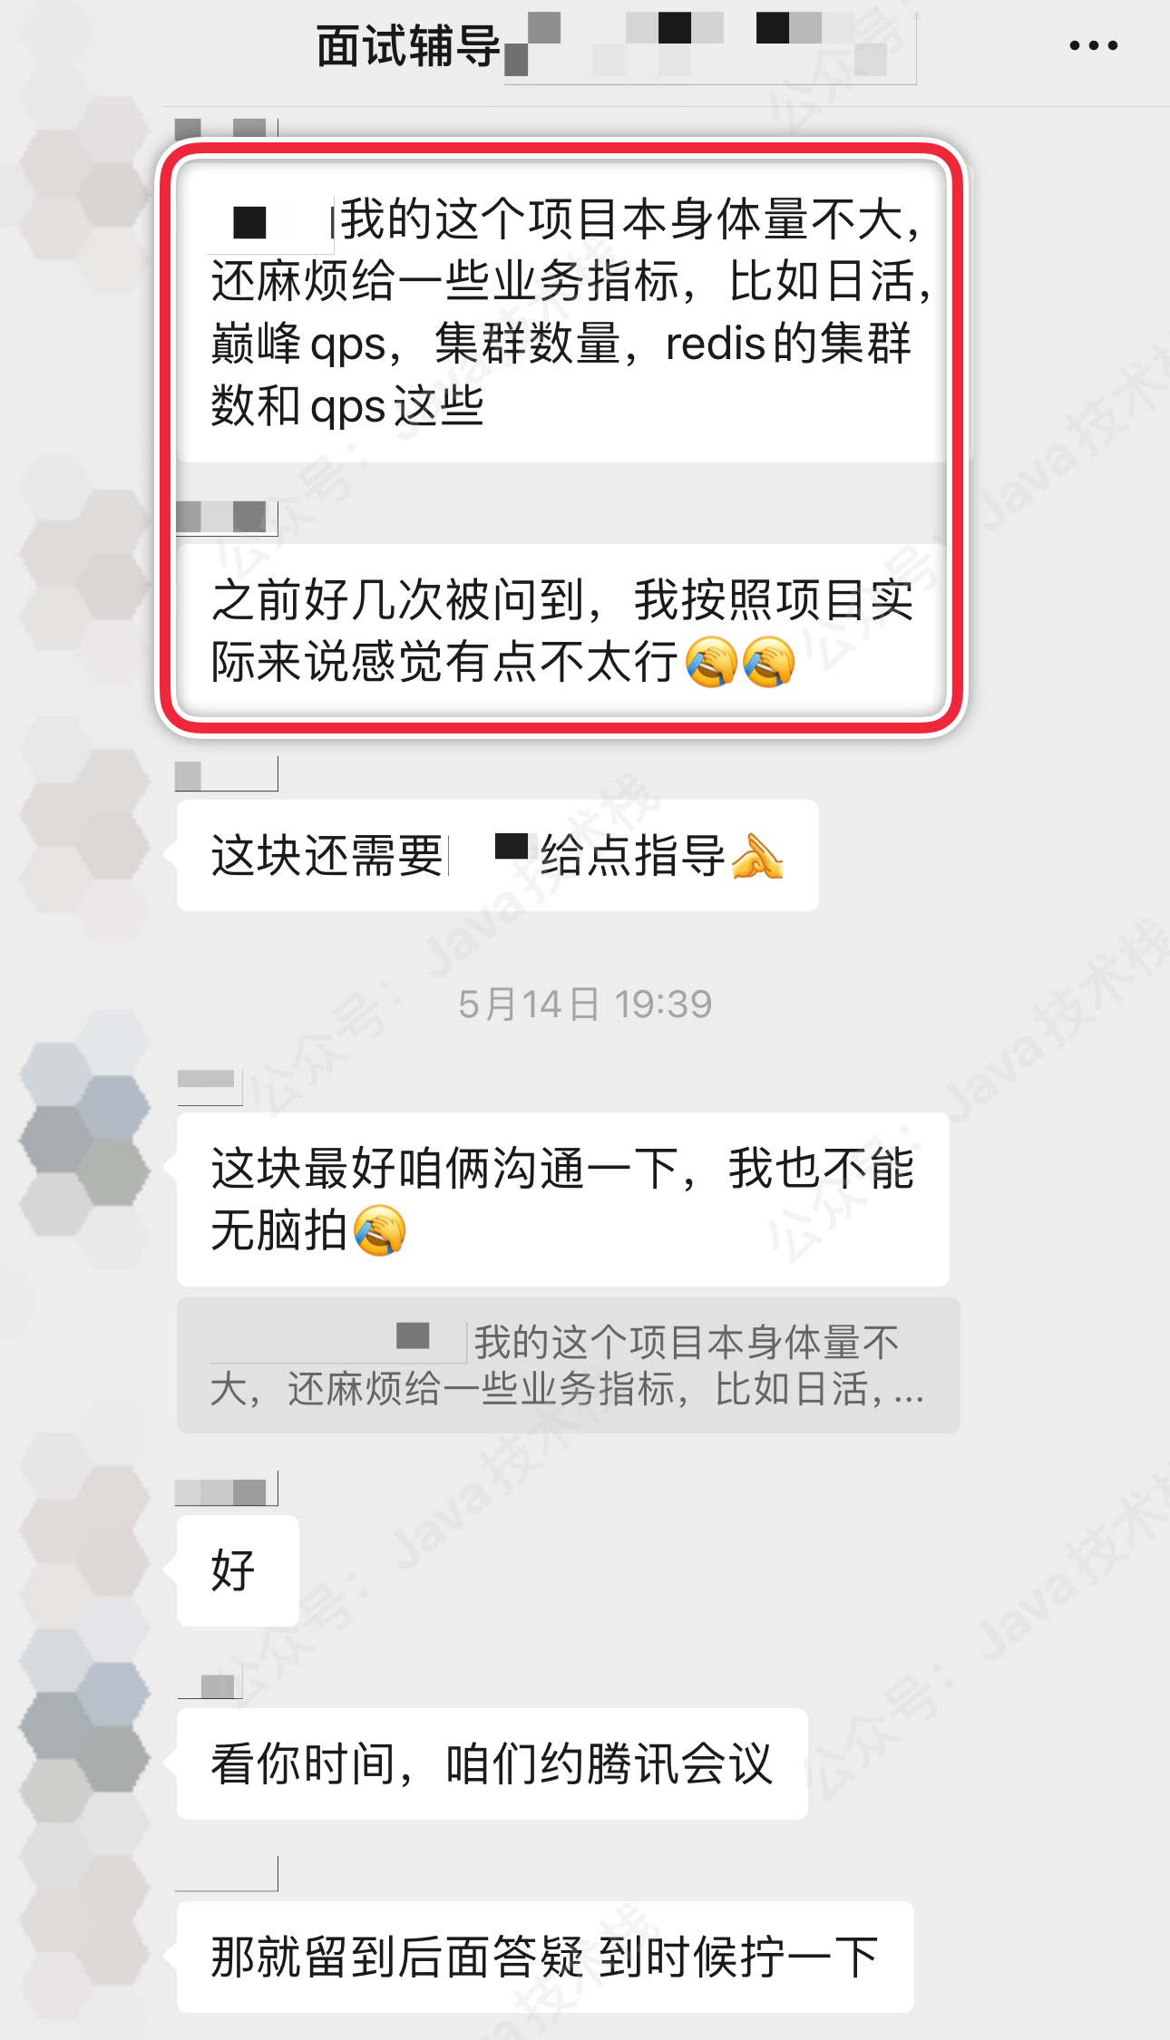Tap the 5月14日 19:39 timestamp
Screen dimensions: 1170x2040
(x=585, y=1005)
